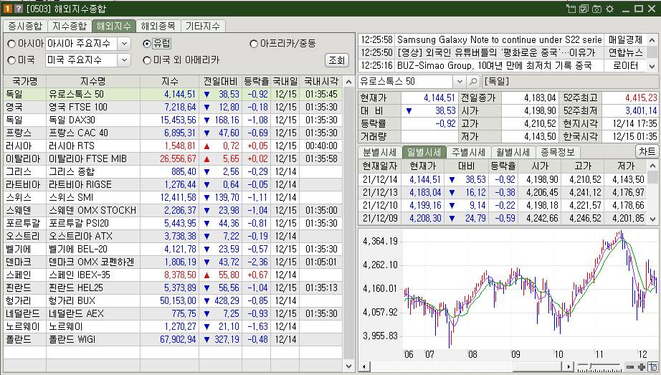661x375 pixels.
Task: Click the chart scrollbar right arrow
Action: click(x=569, y=367)
